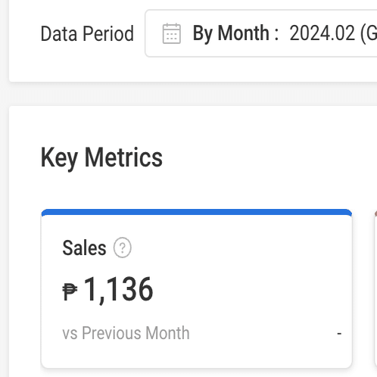Click the gray page margin on the left
Screen dimensions: 377x377
pos(4,188)
